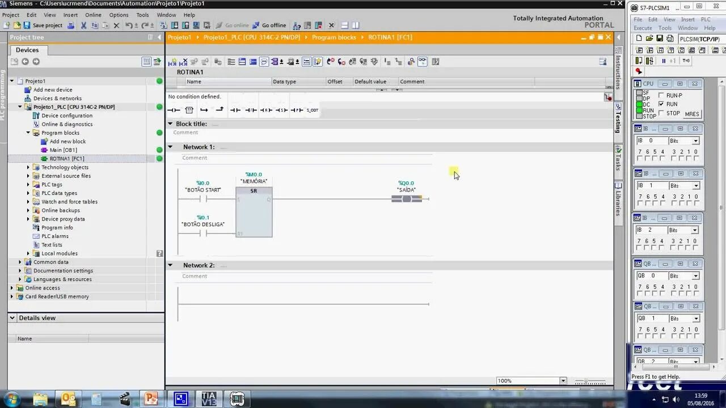Click the SR flip-flop block in Network 1

[254, 212]
